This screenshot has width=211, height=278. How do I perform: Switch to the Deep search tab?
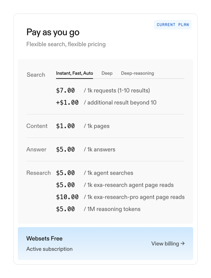pyautogui.click(x=107, y=73)
